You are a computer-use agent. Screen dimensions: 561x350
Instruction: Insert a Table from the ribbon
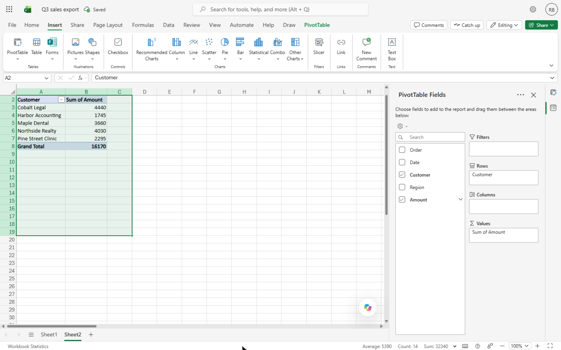(36, 46)
